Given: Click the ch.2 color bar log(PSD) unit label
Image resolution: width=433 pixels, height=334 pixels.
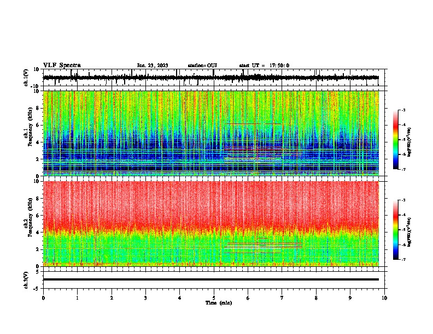Looking at the screenshot, I should (409, 232).
